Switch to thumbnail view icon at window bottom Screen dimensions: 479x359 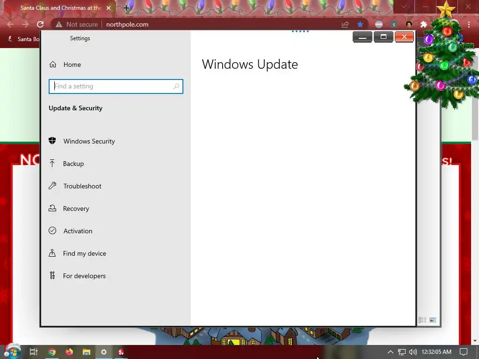pos(433,320)
